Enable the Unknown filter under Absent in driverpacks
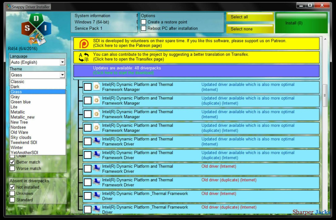336x220 pixels. click(x=12, y=193)
